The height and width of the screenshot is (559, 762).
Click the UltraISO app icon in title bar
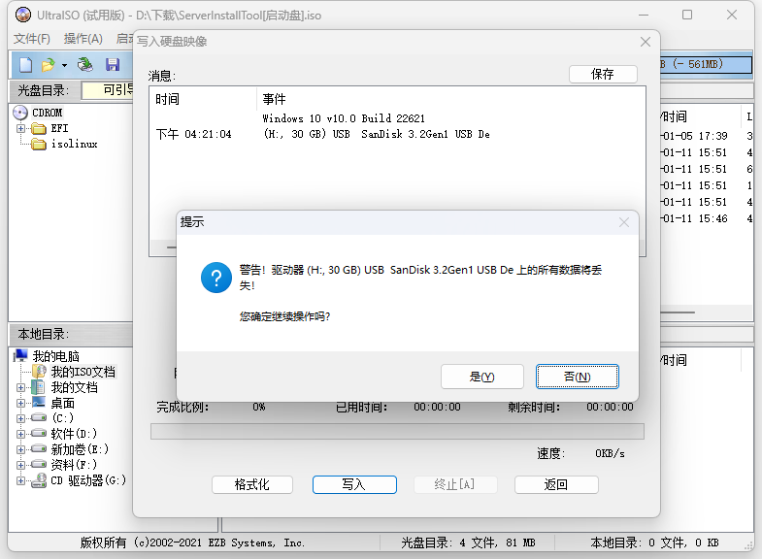click(23, 16)
